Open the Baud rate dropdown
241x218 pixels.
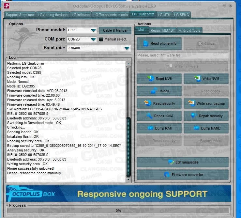pyautogui.click(x=127, y=48)
